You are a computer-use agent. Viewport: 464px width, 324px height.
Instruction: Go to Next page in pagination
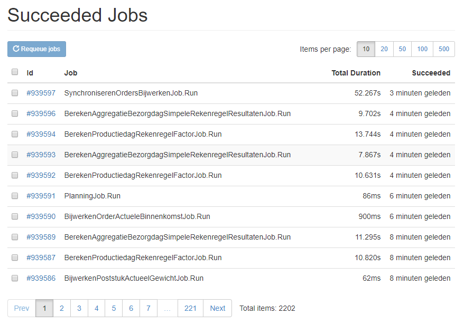(218, 308)
